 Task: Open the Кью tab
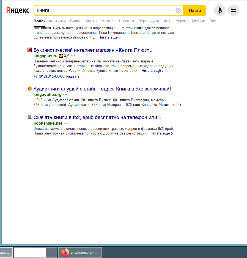click(x=168, y=21)
